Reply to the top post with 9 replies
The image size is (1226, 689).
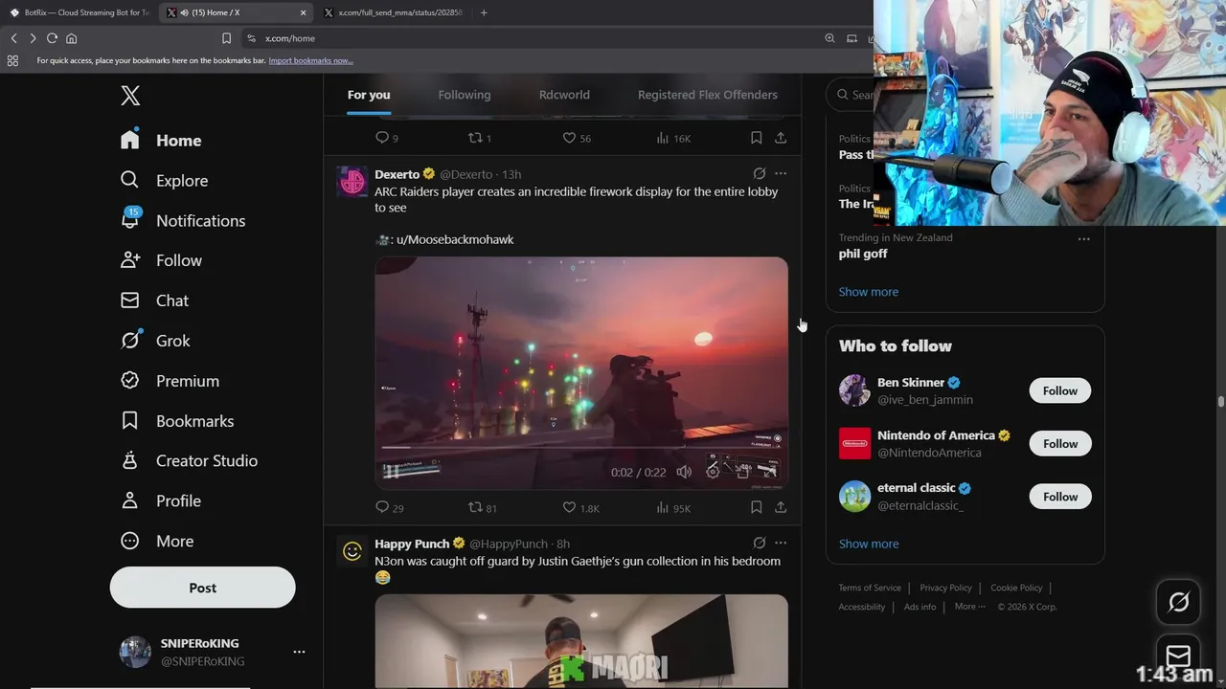[387, 138]
